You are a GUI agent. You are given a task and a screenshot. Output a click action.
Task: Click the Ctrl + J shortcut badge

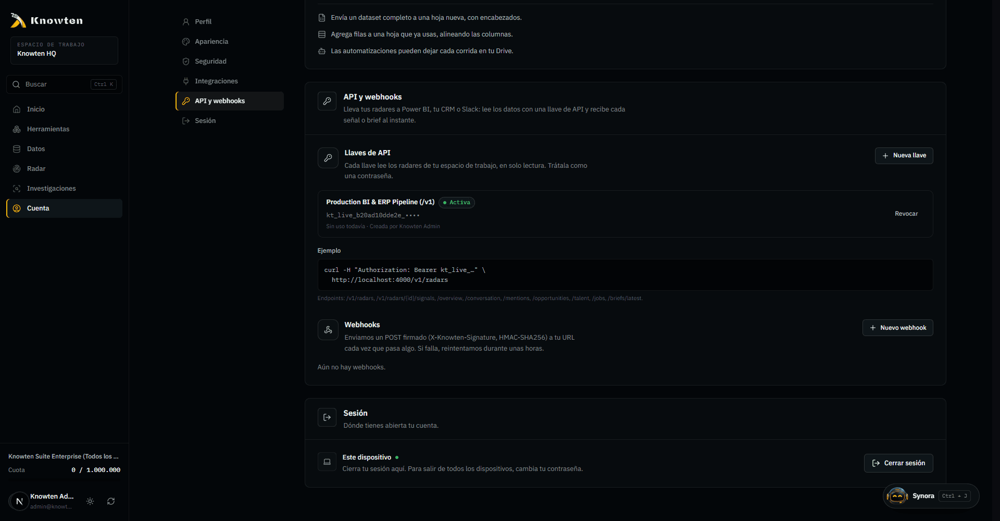954,496
